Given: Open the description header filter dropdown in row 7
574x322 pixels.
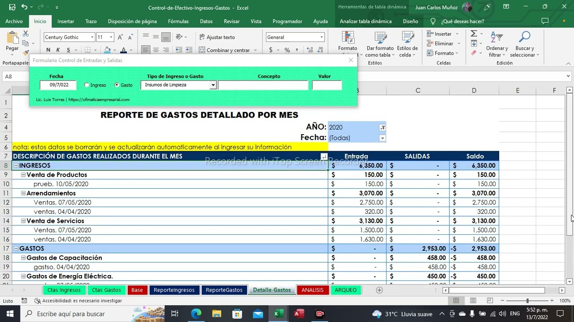Looking at the screenshot, I should tap(324, 157).
